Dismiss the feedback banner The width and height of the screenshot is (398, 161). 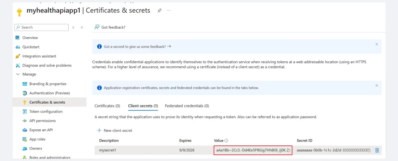click(376, 44)
